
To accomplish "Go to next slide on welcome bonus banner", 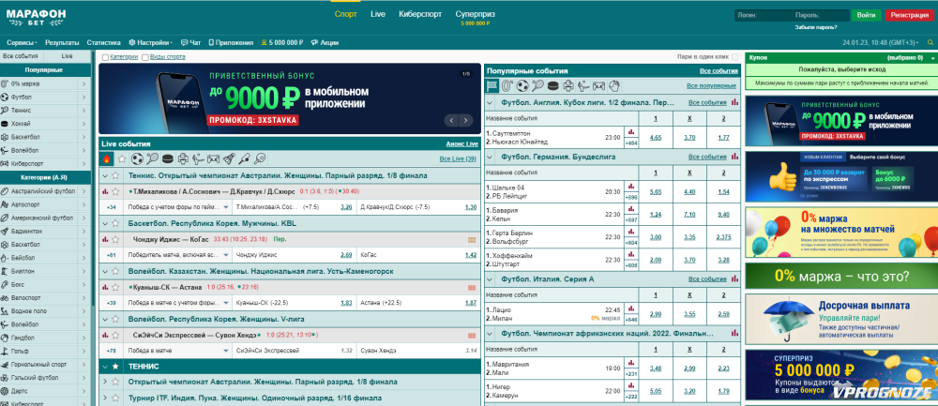I will point(466,120).
